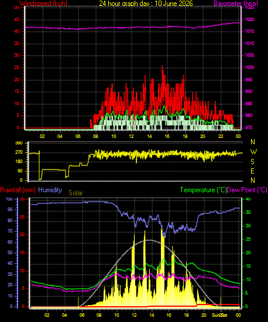Click "15" on the red rainfall axis
268x322 pixels.
[22, 253]
